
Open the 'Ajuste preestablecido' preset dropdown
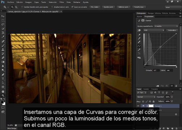[x=166, y=26]
